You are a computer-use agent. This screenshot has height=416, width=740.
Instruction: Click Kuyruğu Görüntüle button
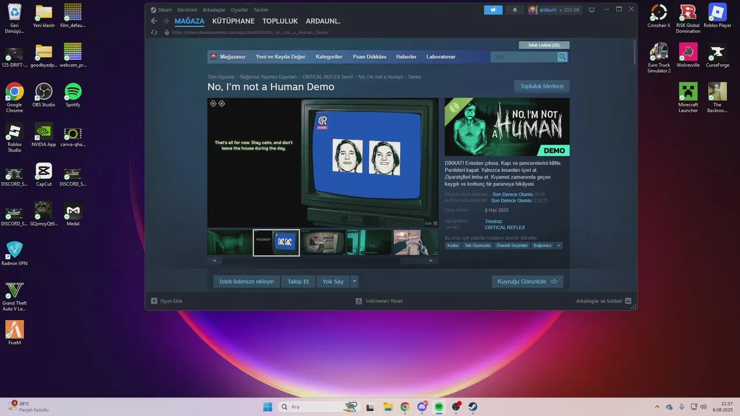(x=527, y=281)
